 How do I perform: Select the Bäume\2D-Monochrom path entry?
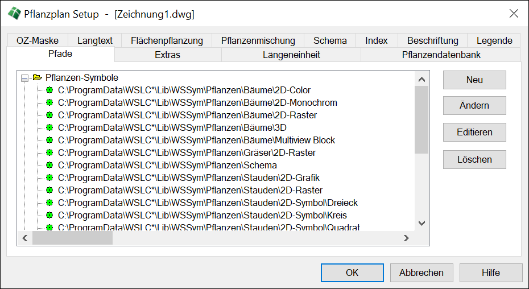[x=197, y=103]
